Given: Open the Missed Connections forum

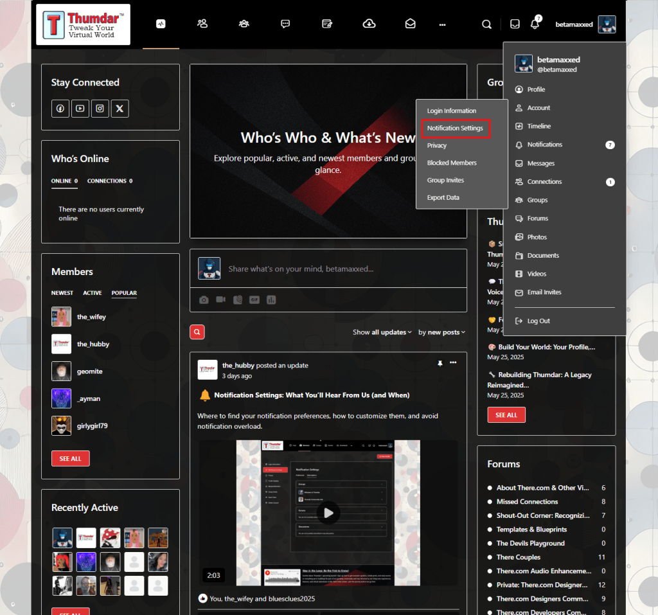Looking at the screenshot, I should pyautogui.click(x=527, y=502).
